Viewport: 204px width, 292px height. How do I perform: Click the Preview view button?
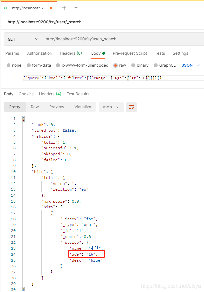pos(57,107)
